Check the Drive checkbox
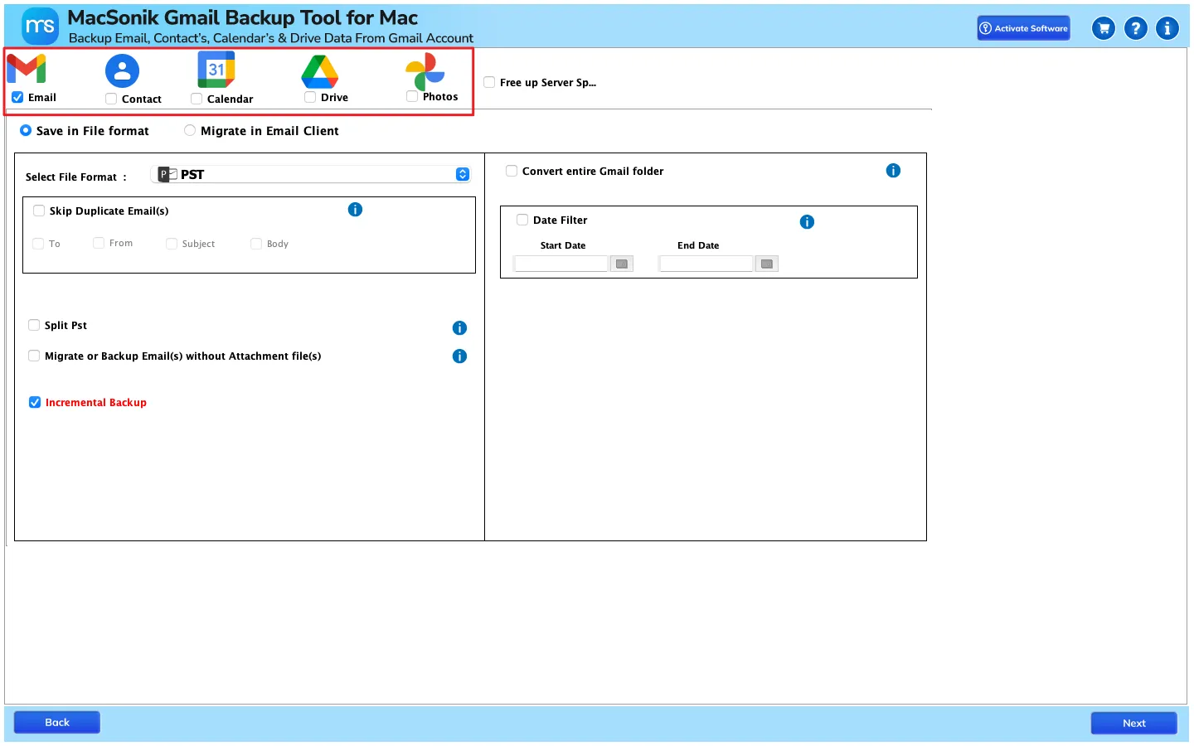This screenshot has width=1194, height=746. pyautogui.click(x=310, y=97)
